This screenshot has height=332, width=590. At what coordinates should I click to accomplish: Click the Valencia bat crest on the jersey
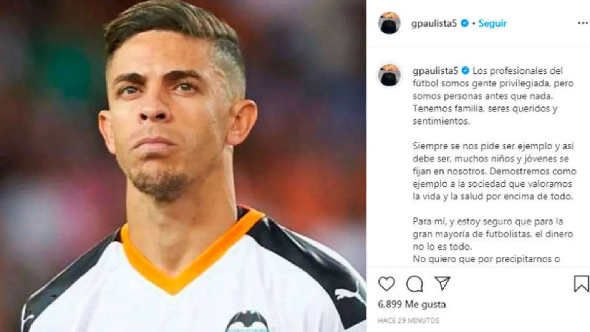coord(247,322)
